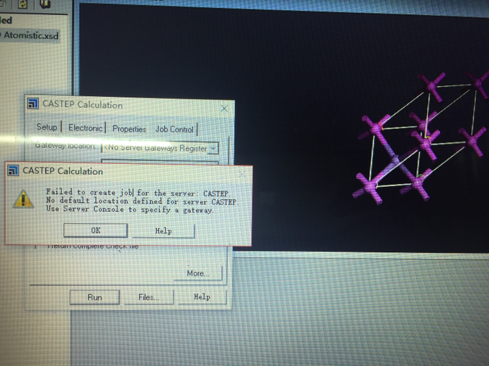
Task: Switch to the Setup tab
Action: click(x=47, y=127)
